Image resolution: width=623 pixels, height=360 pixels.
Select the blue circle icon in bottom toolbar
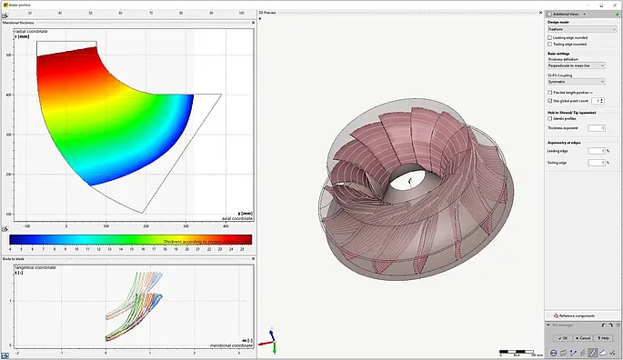tap(553, 353)
